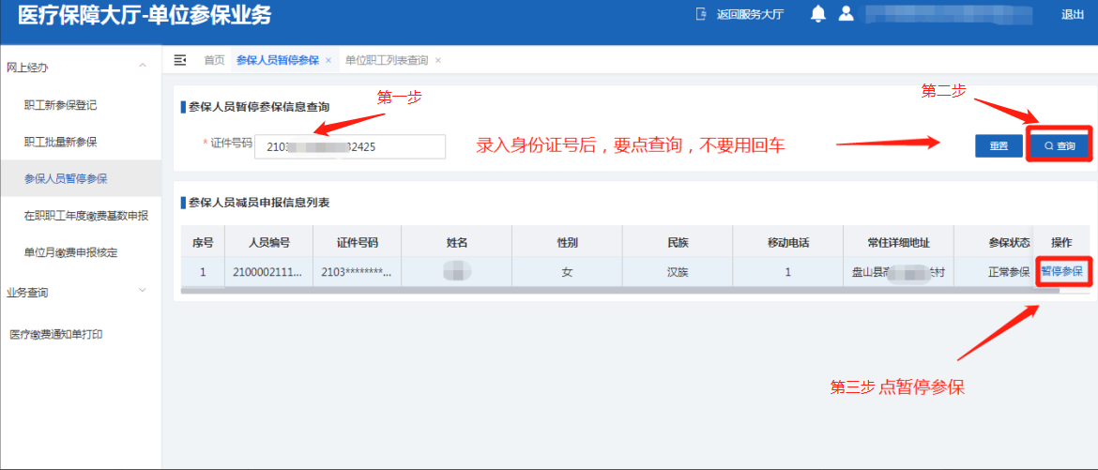
Task: Click 返回服务大厅 link
Action: coord(750,15)
